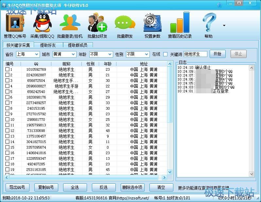Click the QQ column header
Image resolution: width=261 pixels, height=202 pixels.
(x=36, y=64)
